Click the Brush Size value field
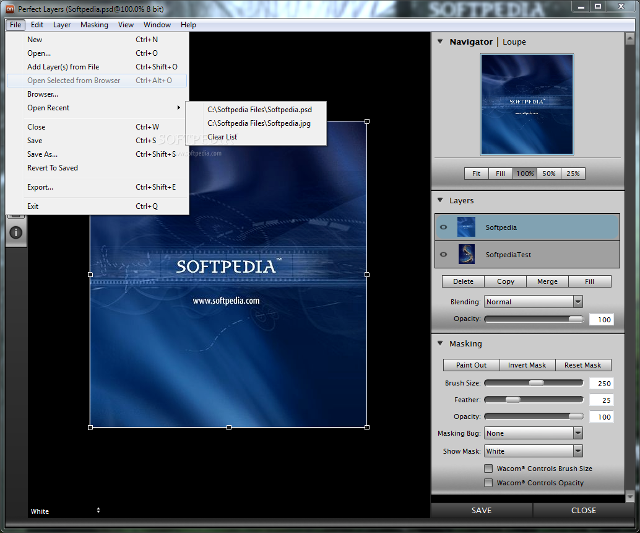Screen dimensions: 640x533 coord(601,384)
